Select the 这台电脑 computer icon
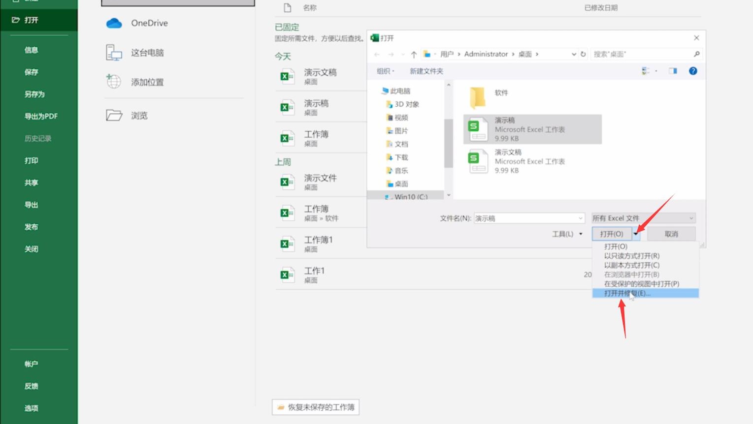Image resolution: width=753 pixels, height=424 pixels. [114, 53]
